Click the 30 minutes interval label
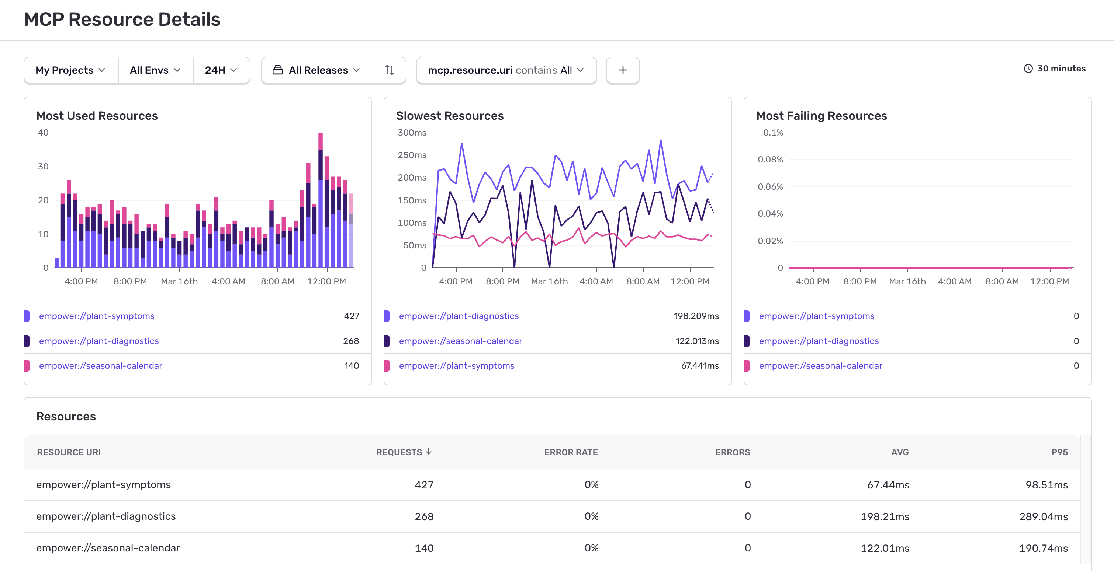1114x571 pixels. [x=1061, y=69]
